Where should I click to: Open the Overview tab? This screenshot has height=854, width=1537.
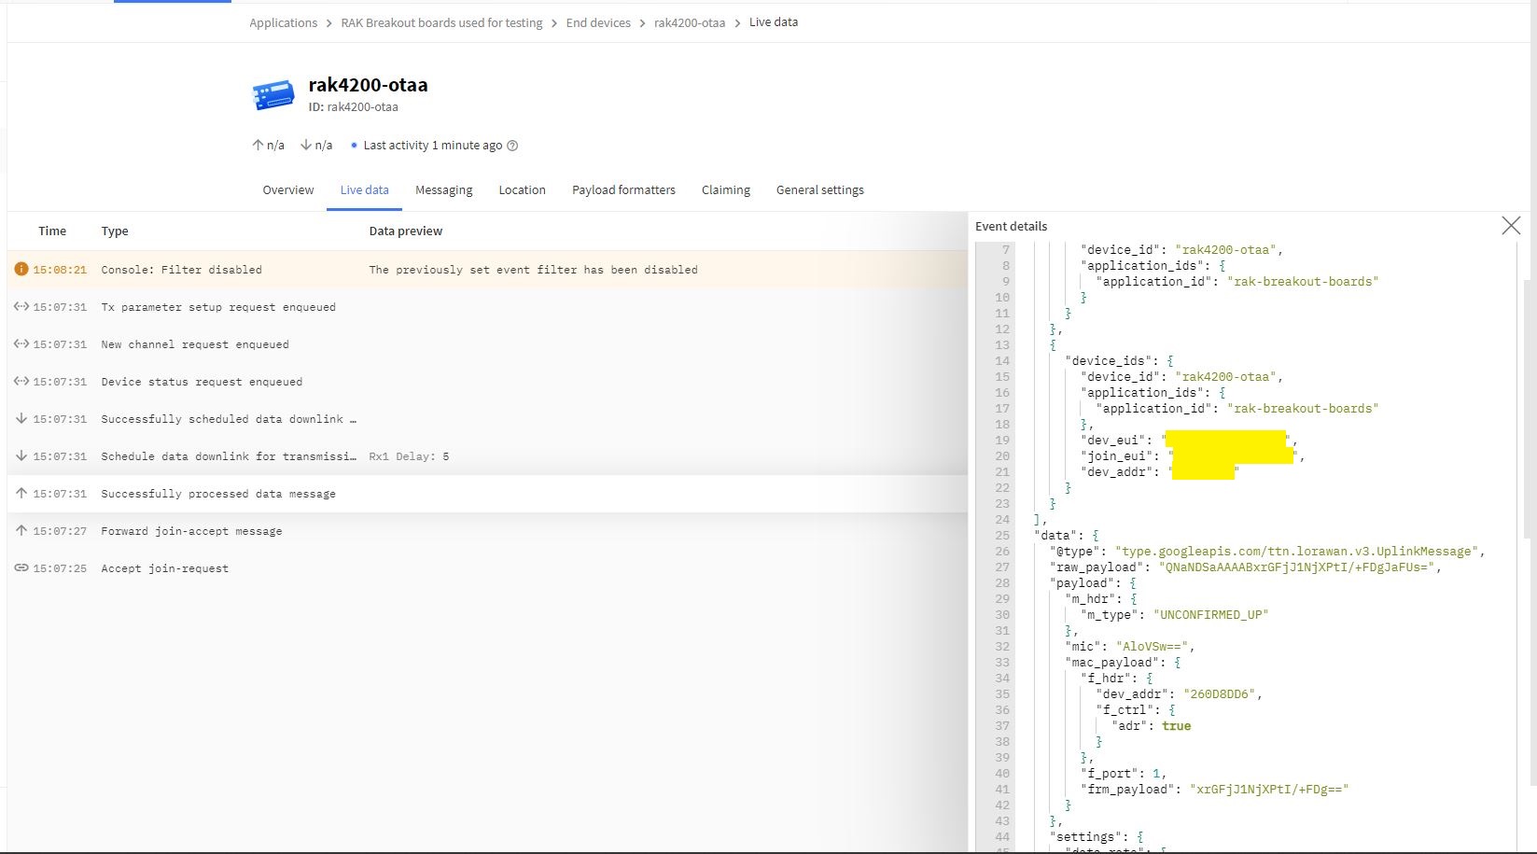point(287,190)
